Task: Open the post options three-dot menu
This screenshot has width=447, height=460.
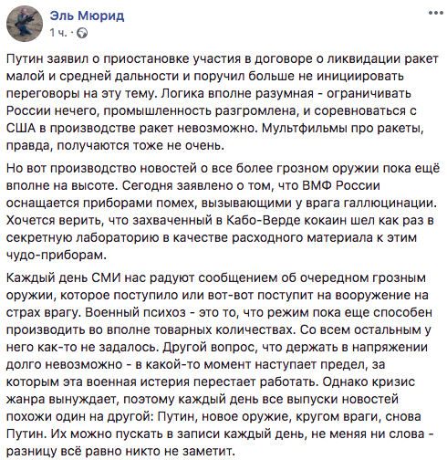Action: (436, 13)
